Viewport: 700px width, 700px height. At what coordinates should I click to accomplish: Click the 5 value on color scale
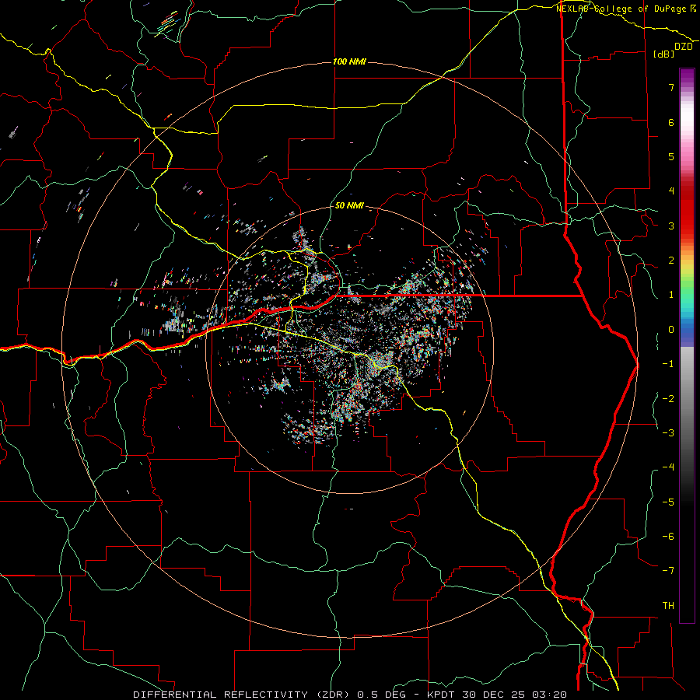671,156
